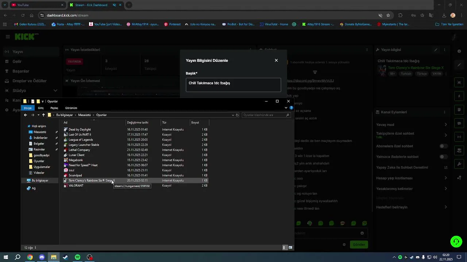Open the Görünüm ribbon tab

71,108
